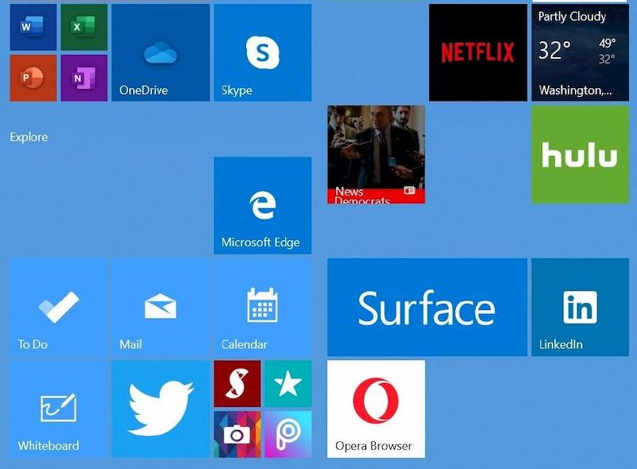Image resolution: width=637 pixels, height=469 pixels.
Task: Open the Hulu tile
Action: point(580,154)
